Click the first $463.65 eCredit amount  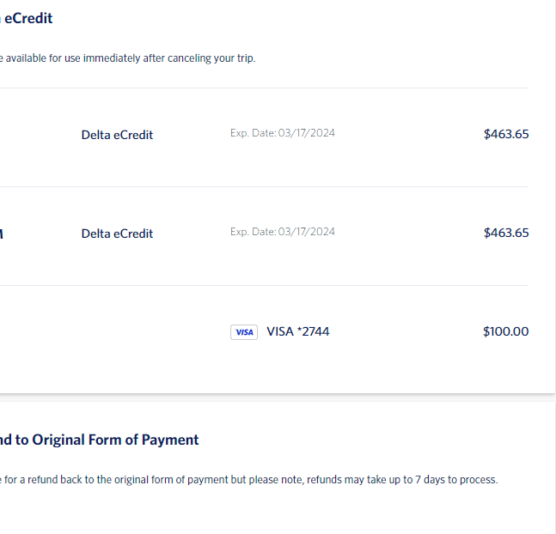coord(506,134)
